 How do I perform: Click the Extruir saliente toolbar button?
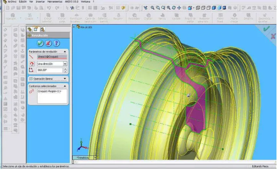tap(48, 18)
